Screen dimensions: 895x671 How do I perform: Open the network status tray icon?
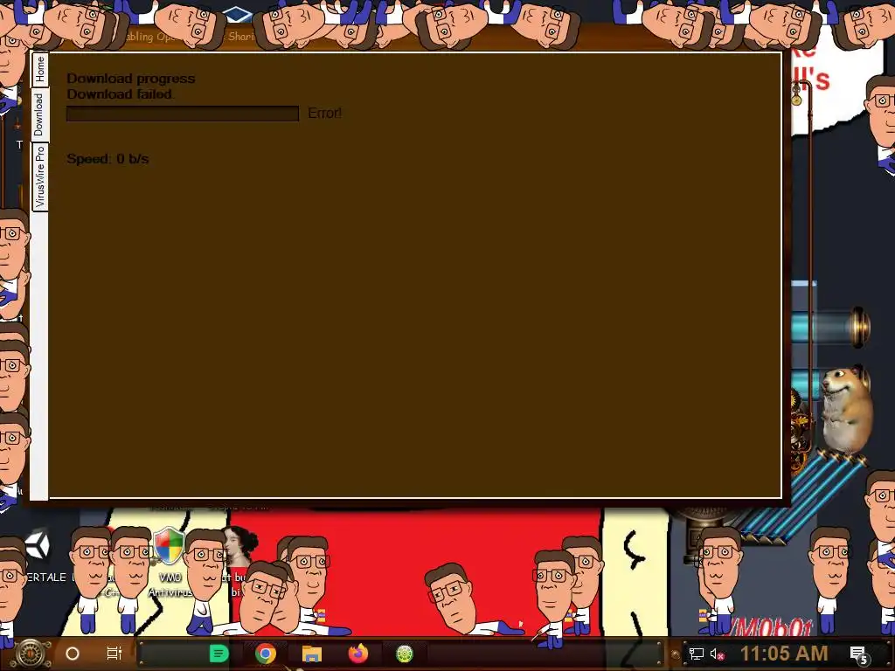tap(696, 654)
